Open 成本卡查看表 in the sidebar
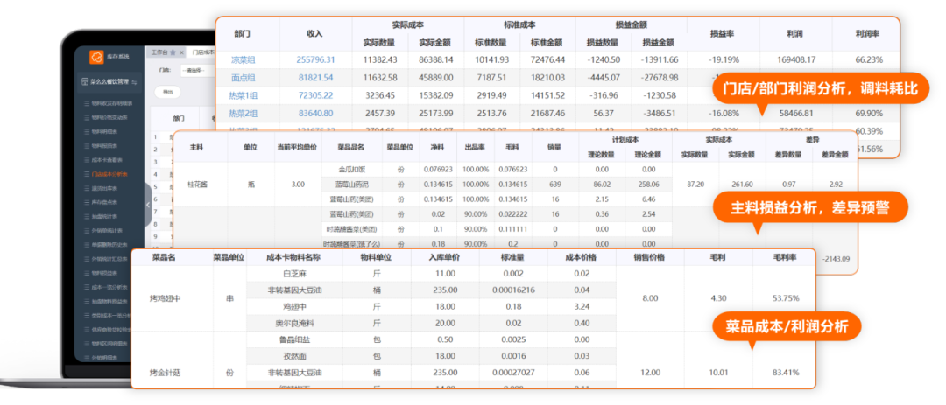Viewport: 946px width, 405px height. [x=107, y=160]
